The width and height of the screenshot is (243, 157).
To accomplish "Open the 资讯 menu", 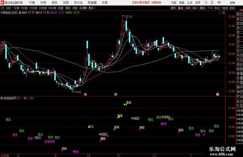I will pyautogui.click(x=55, y=3).
